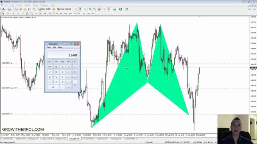
Task: Toggle the chart shift icon
Action: (109, 9)
